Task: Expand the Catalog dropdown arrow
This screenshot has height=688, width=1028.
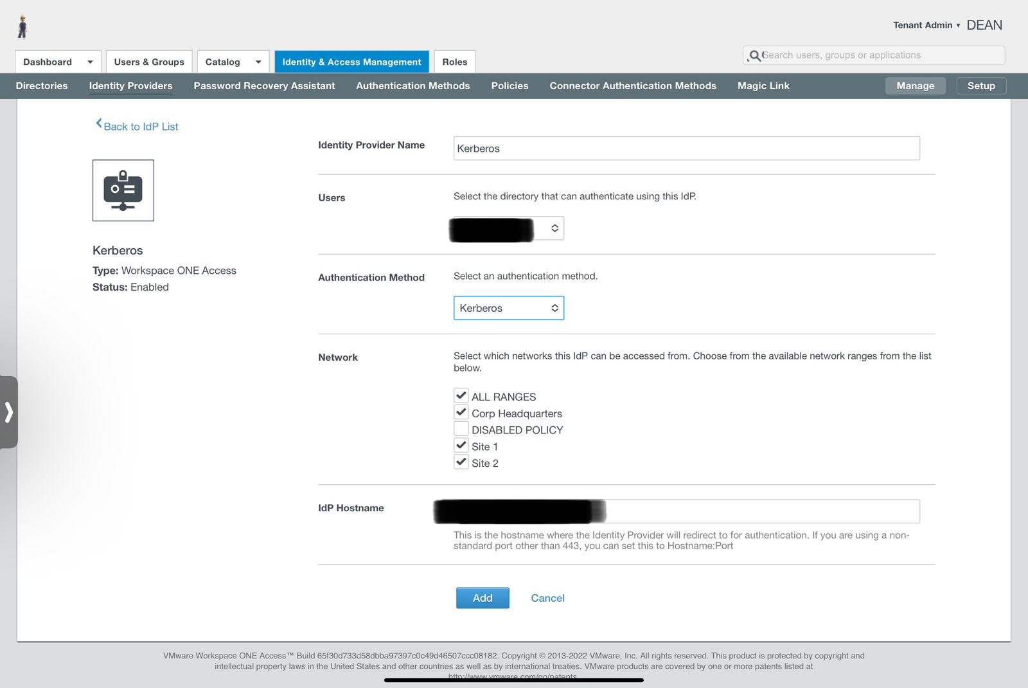Action: (x=258, y=62)
